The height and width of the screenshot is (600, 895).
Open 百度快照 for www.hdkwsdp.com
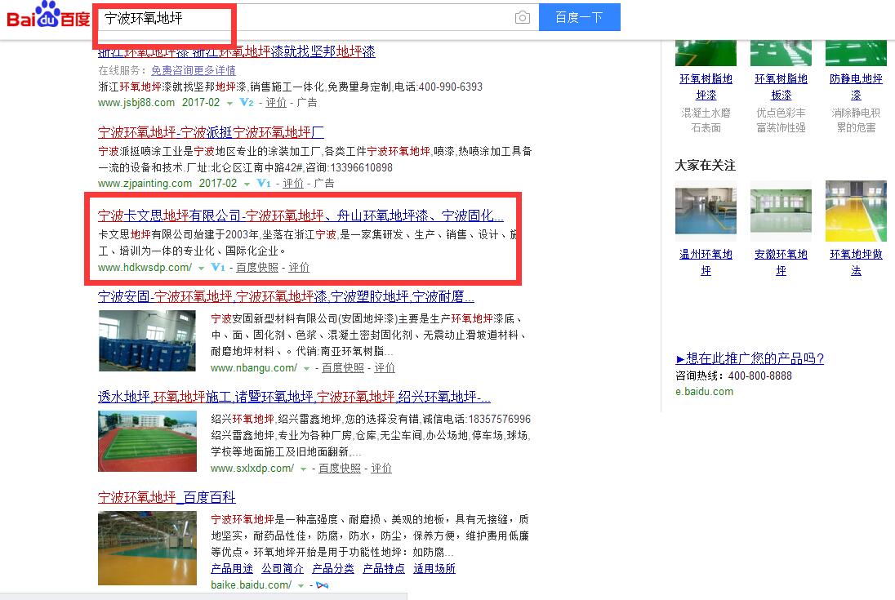click(x=257, y=267)
